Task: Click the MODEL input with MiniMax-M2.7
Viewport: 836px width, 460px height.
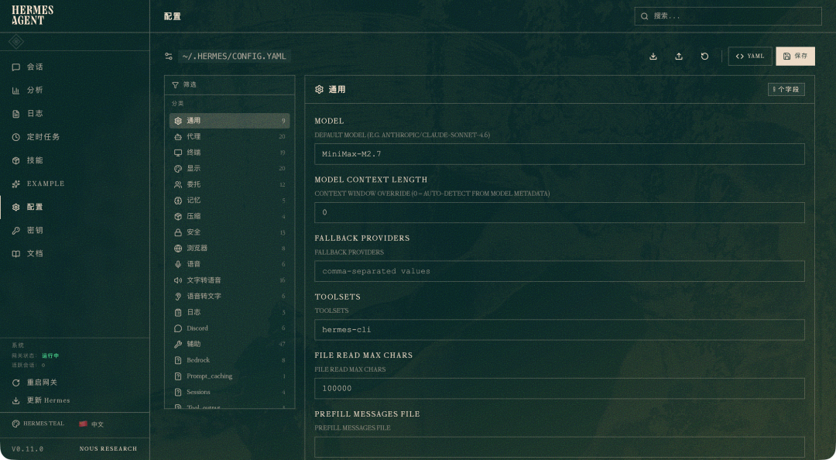Action: tap(560, 154)
